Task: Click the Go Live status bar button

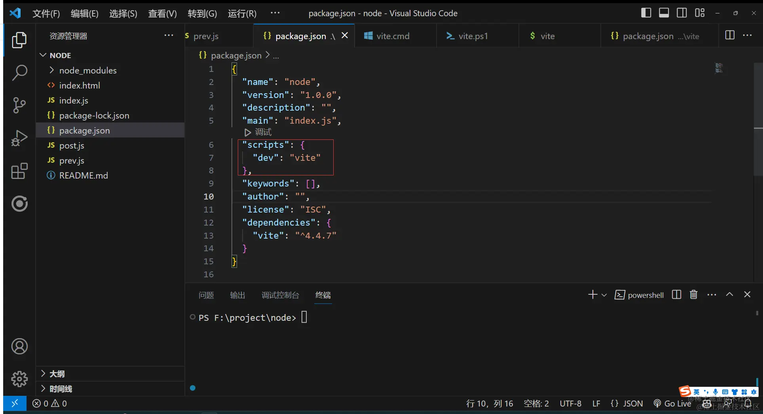Action: (x=672, y=403)
